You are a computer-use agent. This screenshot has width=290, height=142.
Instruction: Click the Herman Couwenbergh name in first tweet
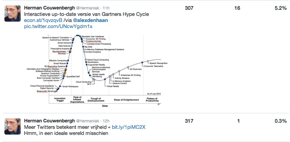[49, 8]
